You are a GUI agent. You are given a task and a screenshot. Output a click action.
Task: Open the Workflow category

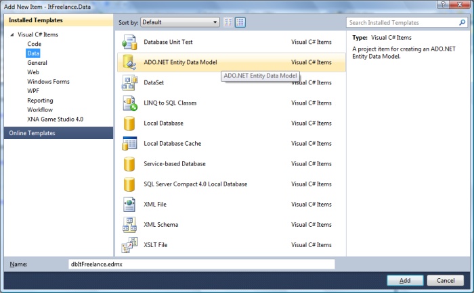(40, 110)
